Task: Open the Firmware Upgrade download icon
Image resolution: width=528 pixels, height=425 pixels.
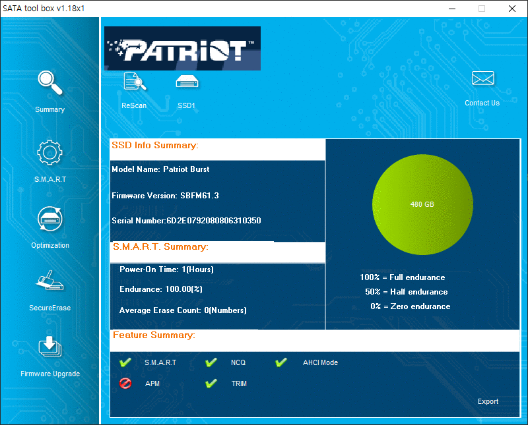Action: [x=49, y=347]
